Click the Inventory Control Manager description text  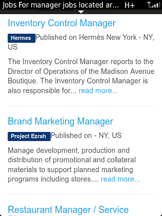81,76
